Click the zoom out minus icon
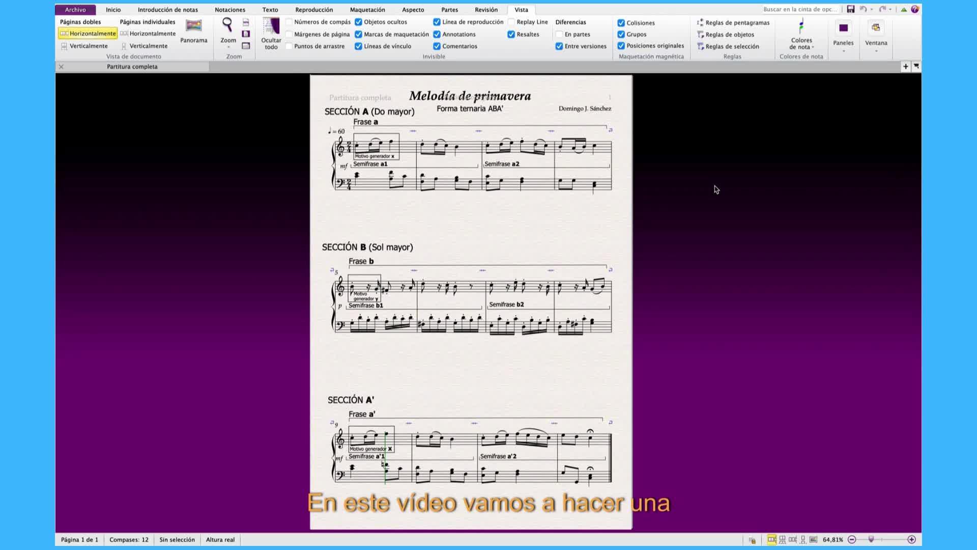Viewport: 977px width, 550px height. click(852, 540)
